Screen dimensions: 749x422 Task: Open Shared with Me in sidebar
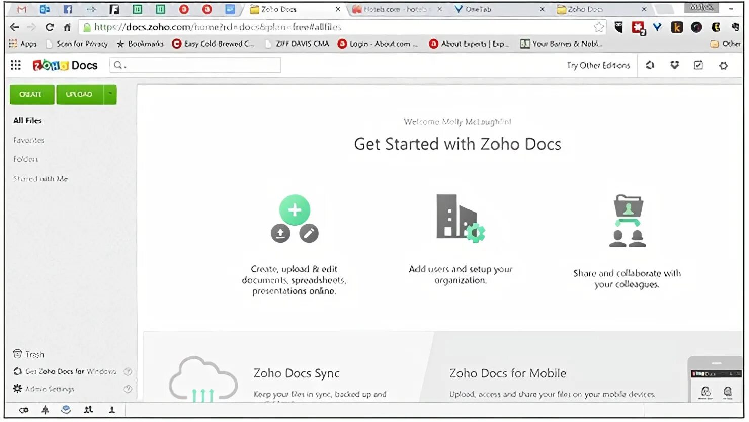[40, 179]
